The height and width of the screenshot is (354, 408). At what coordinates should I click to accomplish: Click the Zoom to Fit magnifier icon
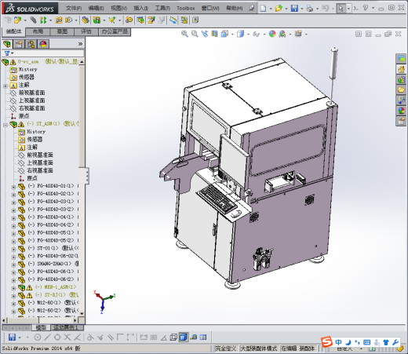pyautogui.click(x=184, y=34)
